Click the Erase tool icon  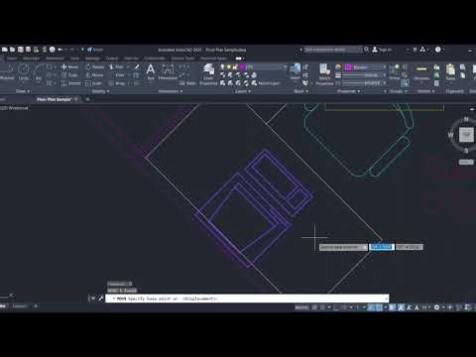click(x=137, y=66)
